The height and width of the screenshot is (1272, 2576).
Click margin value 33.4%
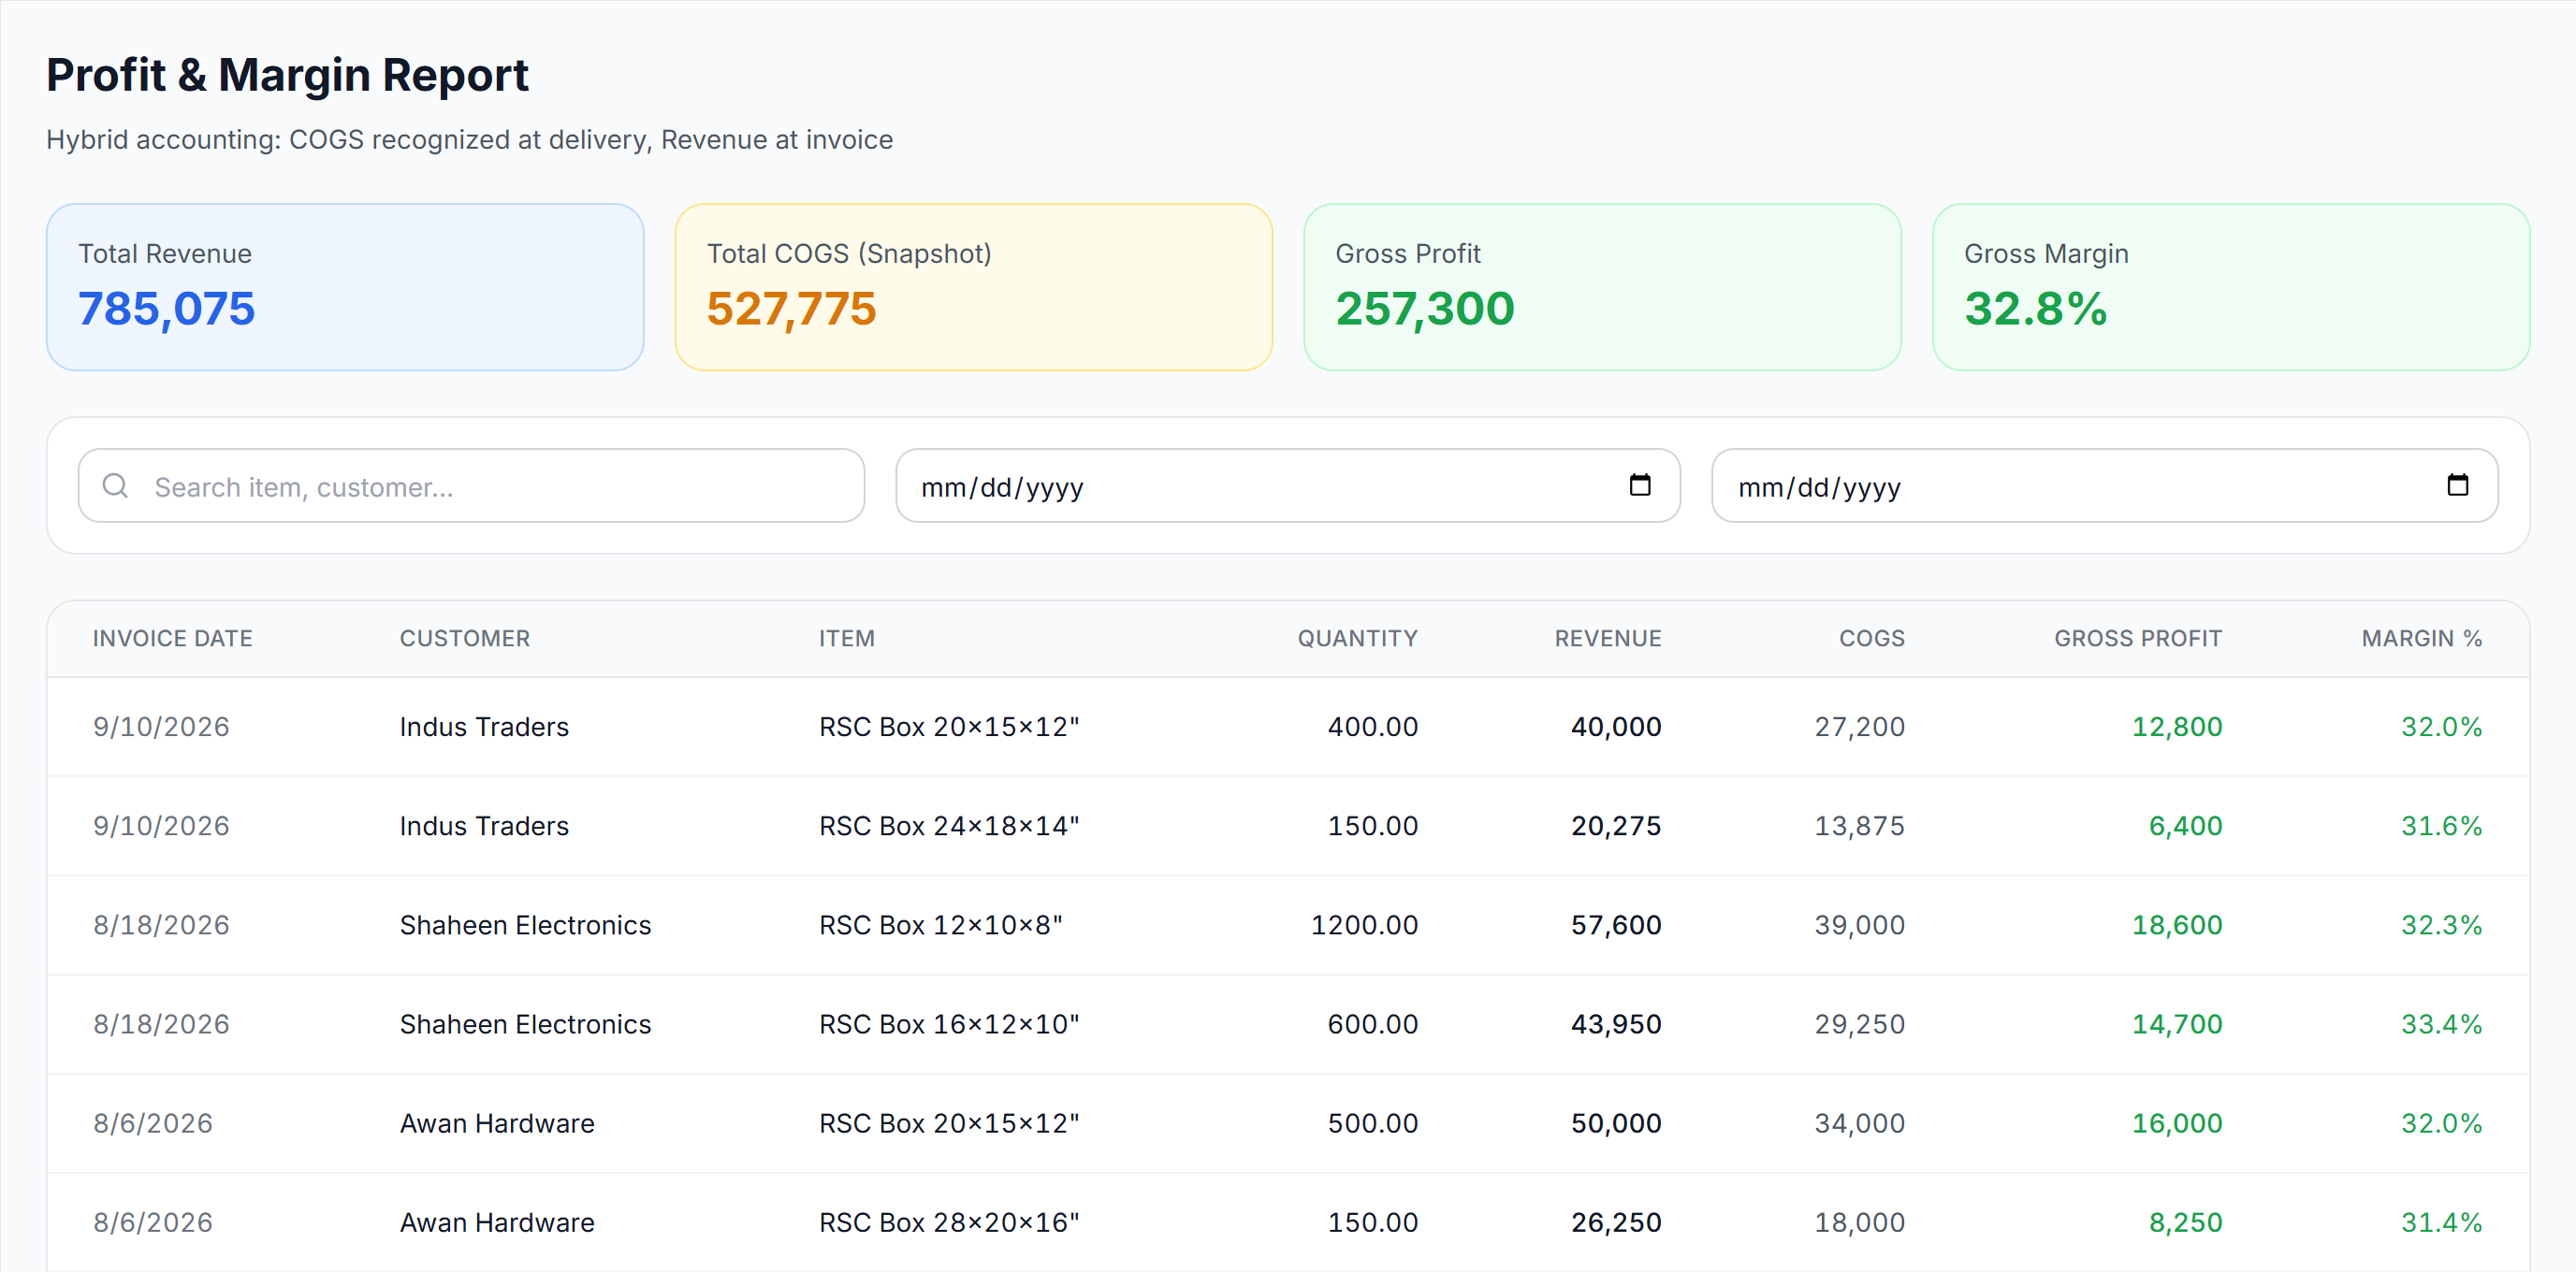click(x=2442, y=1024)
